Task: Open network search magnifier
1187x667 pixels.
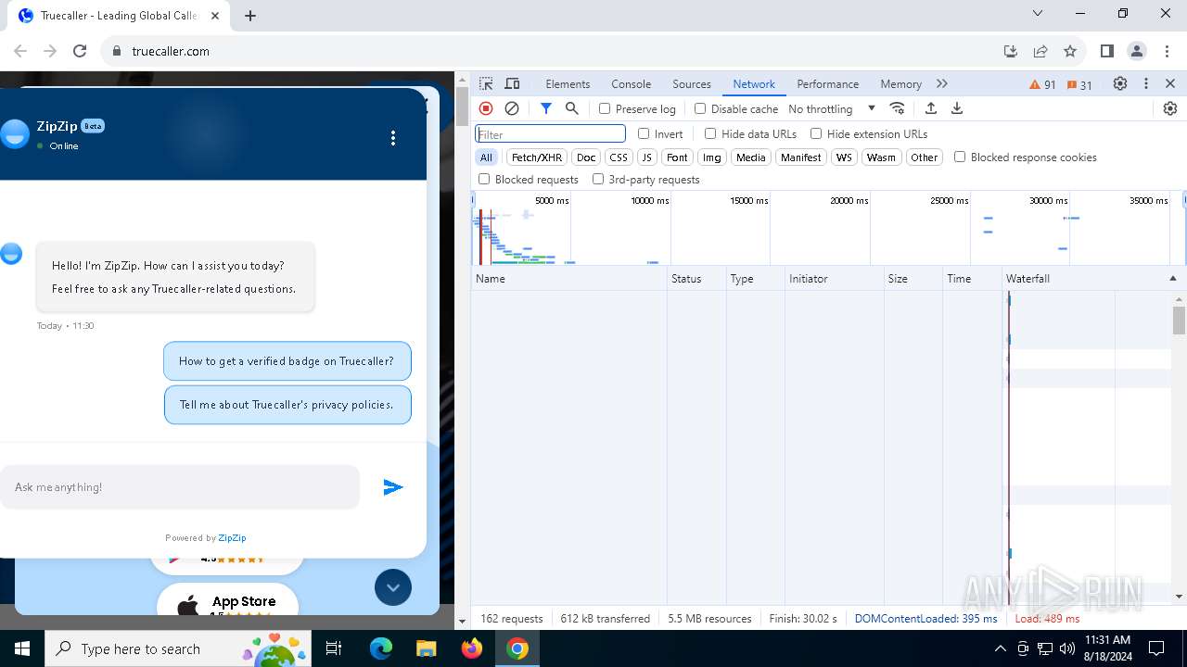Action: click(572, 108)
